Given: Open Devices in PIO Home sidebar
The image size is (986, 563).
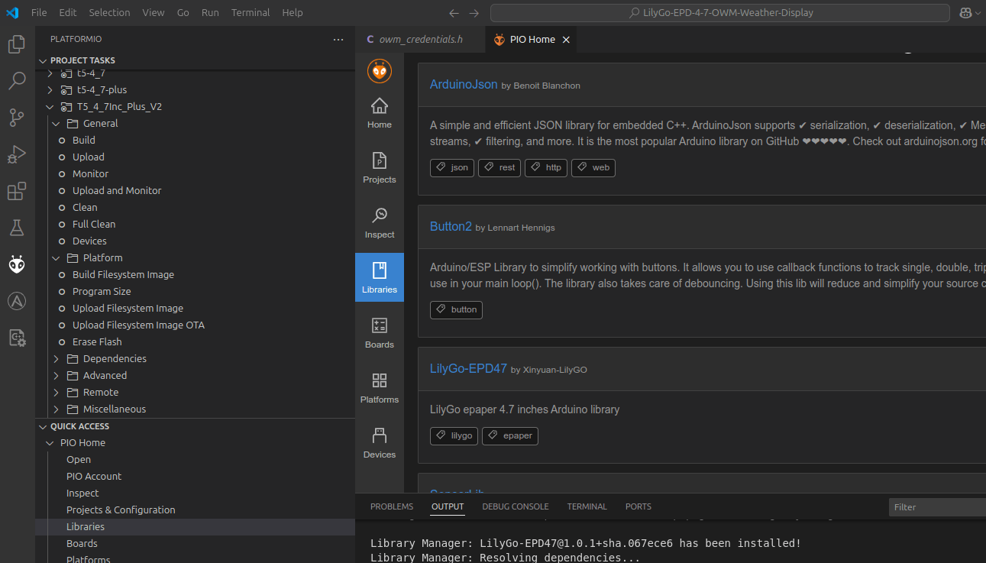Looking at the screenshot, I should tap(380, 443).
